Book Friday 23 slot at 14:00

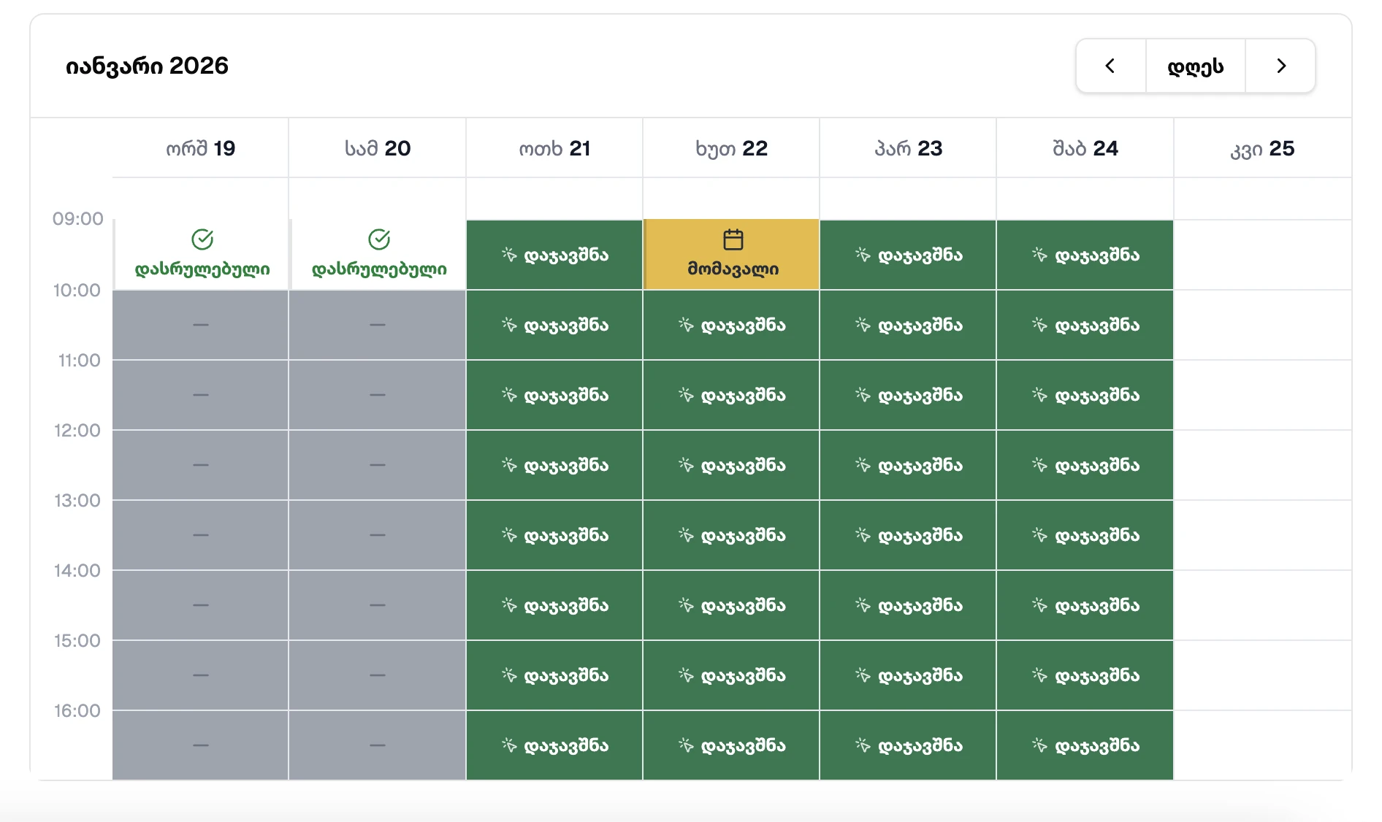pos(909,605)
